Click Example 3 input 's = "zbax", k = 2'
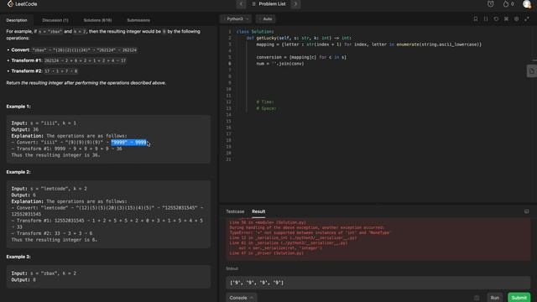Screen dimensions: 537x302 coord(52,273)
